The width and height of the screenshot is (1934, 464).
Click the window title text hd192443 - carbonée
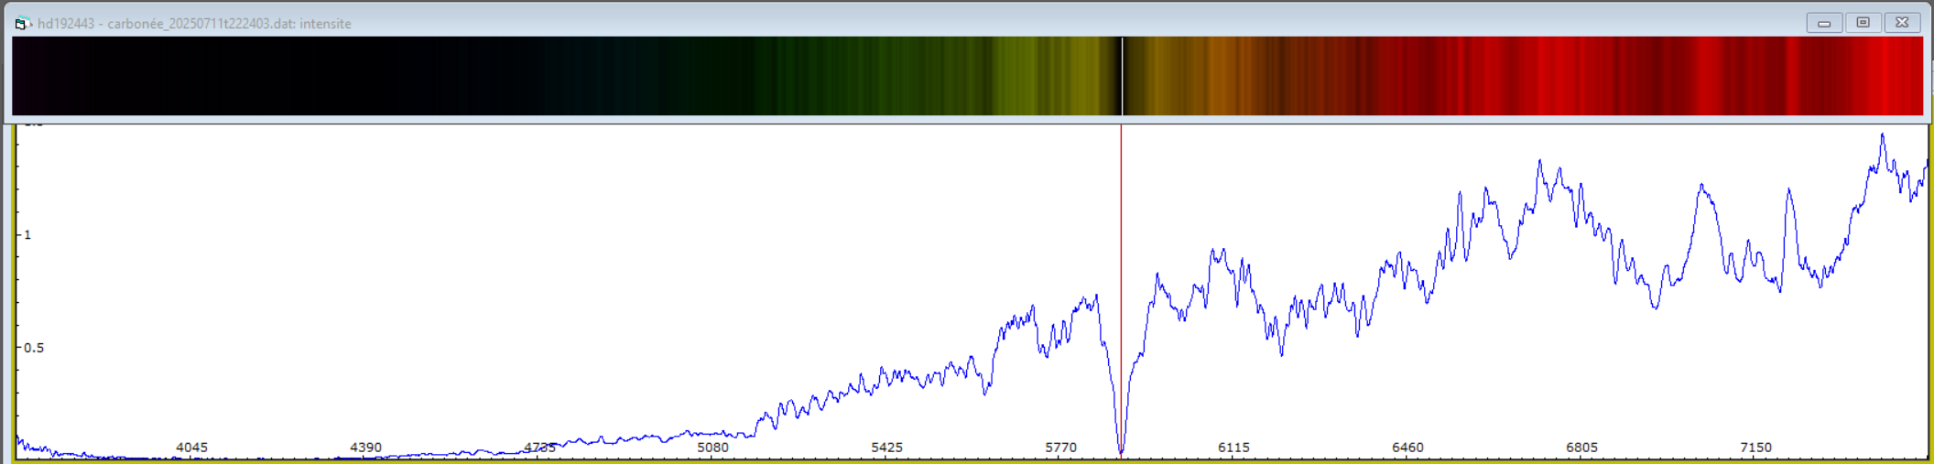[101, 24]
